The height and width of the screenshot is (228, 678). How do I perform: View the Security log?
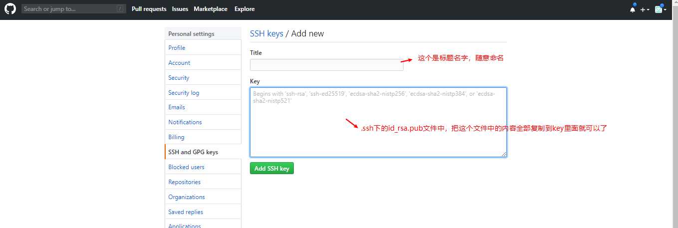point(203,93)
